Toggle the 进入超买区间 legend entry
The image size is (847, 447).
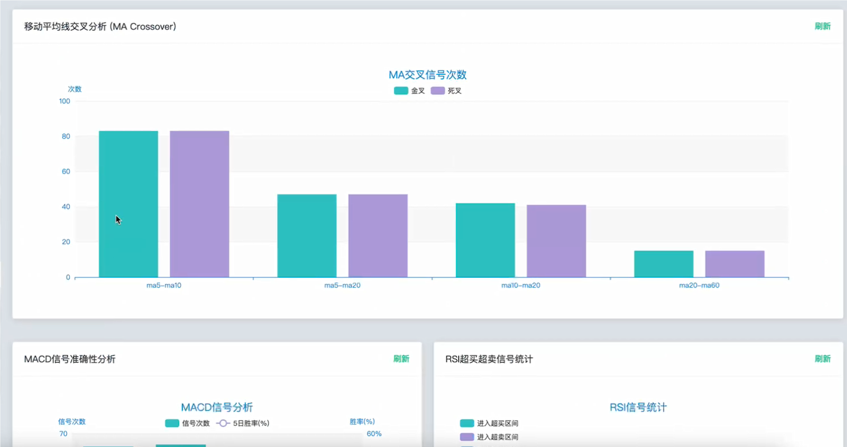489,424
